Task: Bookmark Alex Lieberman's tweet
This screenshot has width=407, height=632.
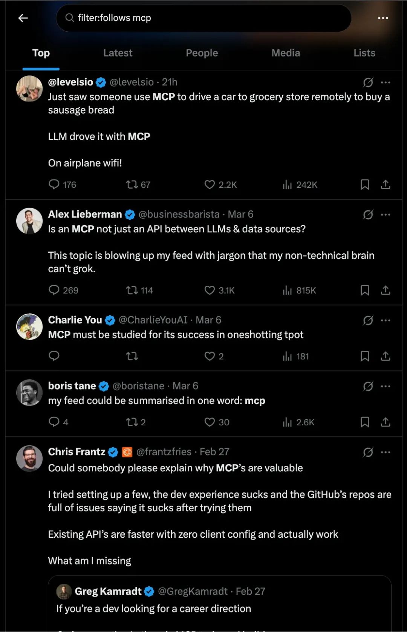Action: click(x=364, y=290)
